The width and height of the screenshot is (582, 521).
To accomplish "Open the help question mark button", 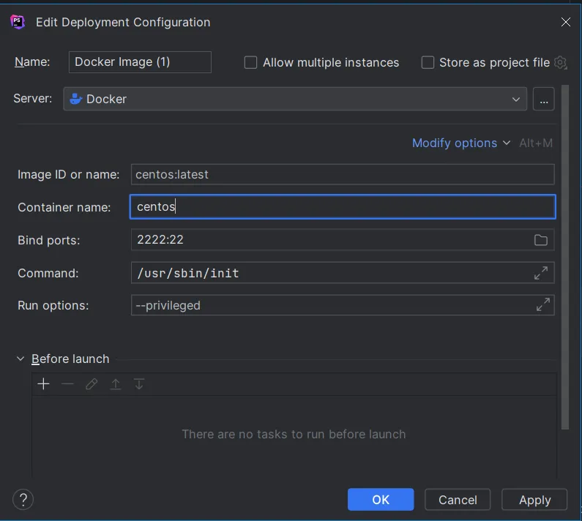I will point(23,500).
